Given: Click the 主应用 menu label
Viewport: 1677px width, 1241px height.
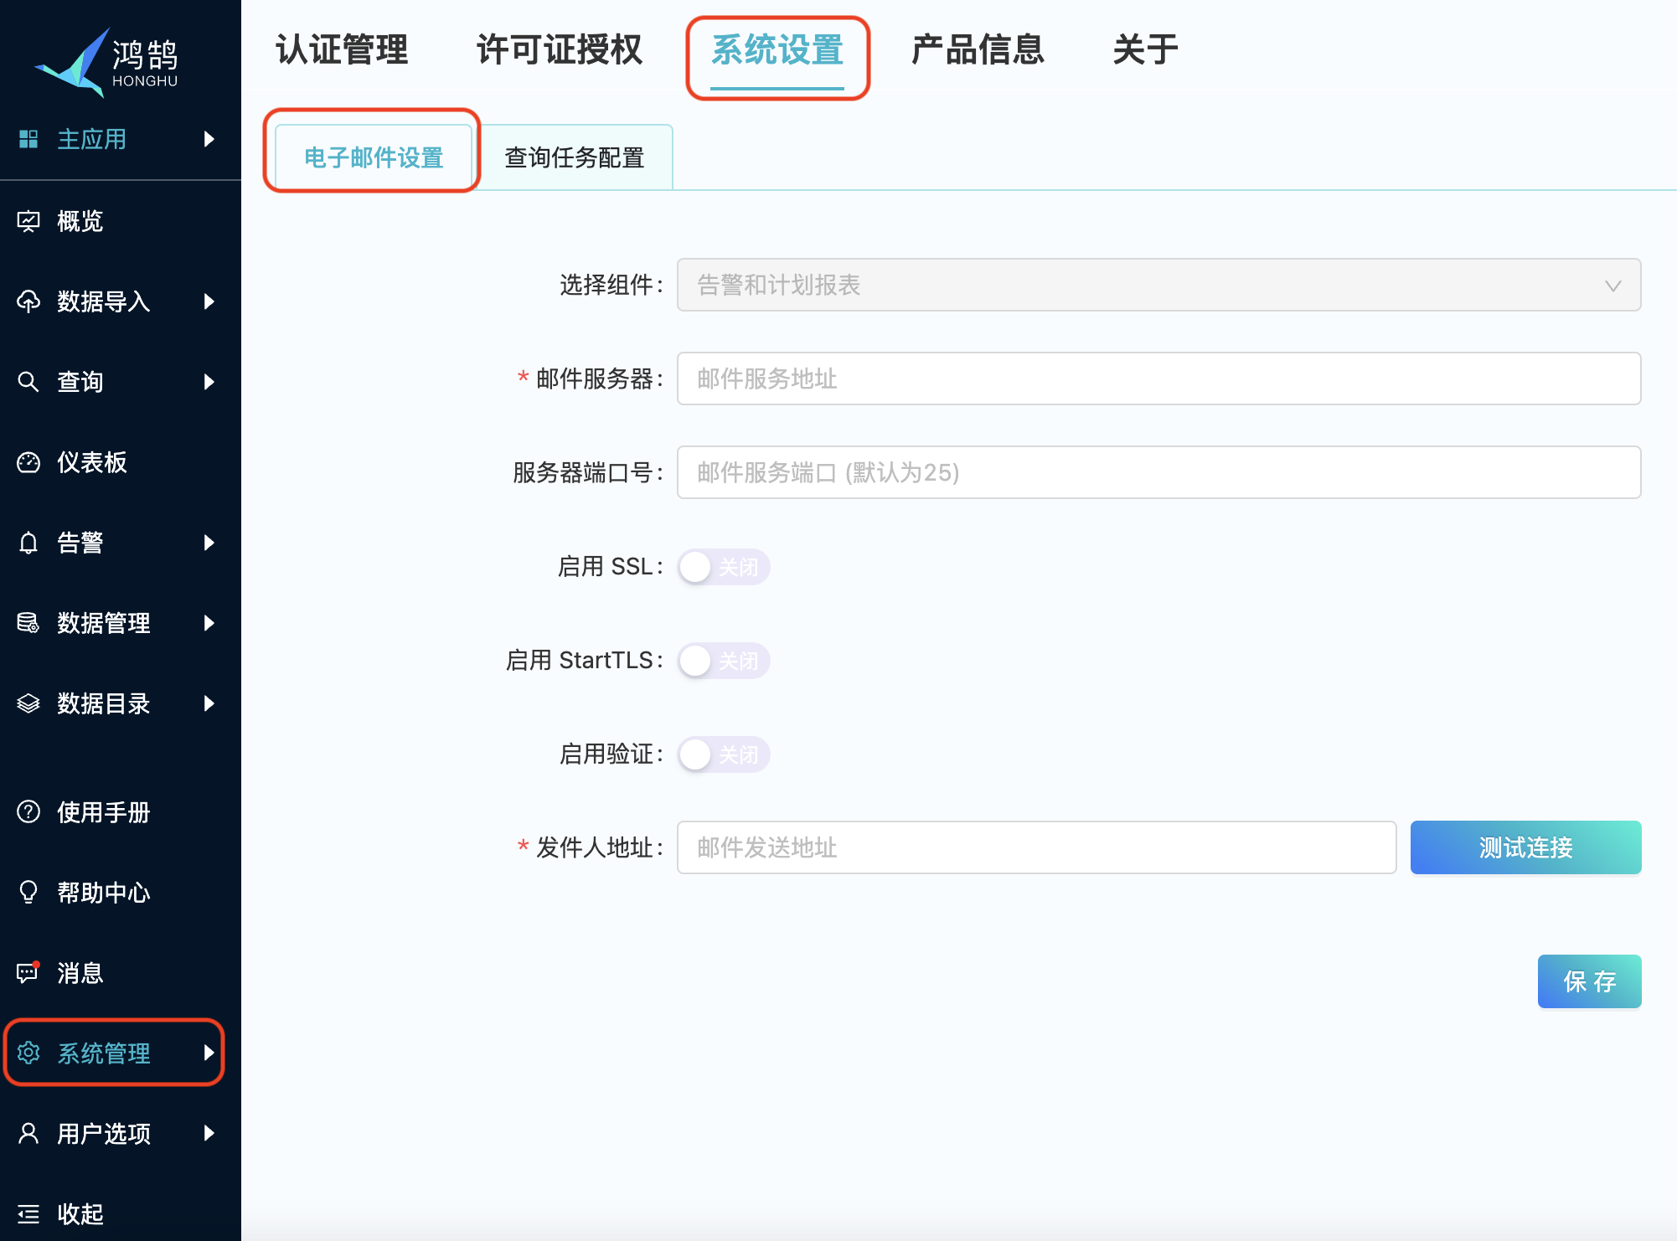Looking at the screenshot, I should point(92,139).
